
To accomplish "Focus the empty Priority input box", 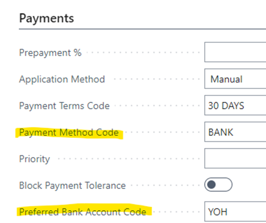I will [x=235, y=159].
